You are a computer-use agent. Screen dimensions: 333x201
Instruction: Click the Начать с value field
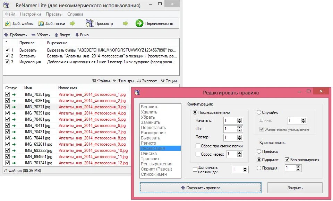[230, 120]
